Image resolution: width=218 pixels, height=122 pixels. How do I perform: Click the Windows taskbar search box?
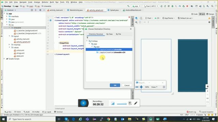(x=31, y=119)
